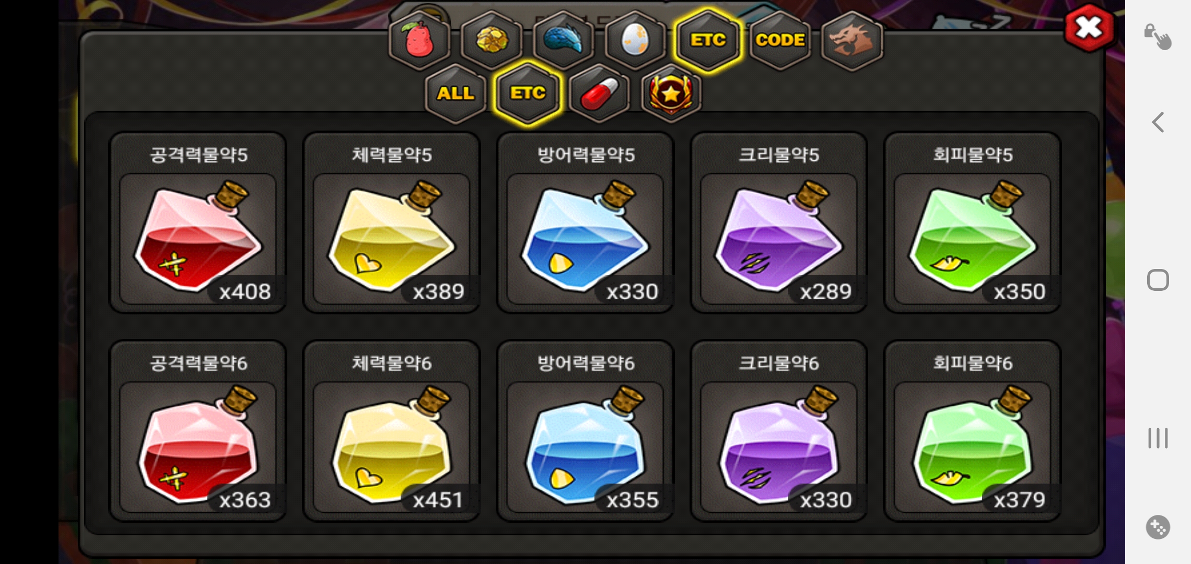The width and height of the screenshot is (1191, 564).
Task: Close the inventory with red X
Action: (1089, 28)
